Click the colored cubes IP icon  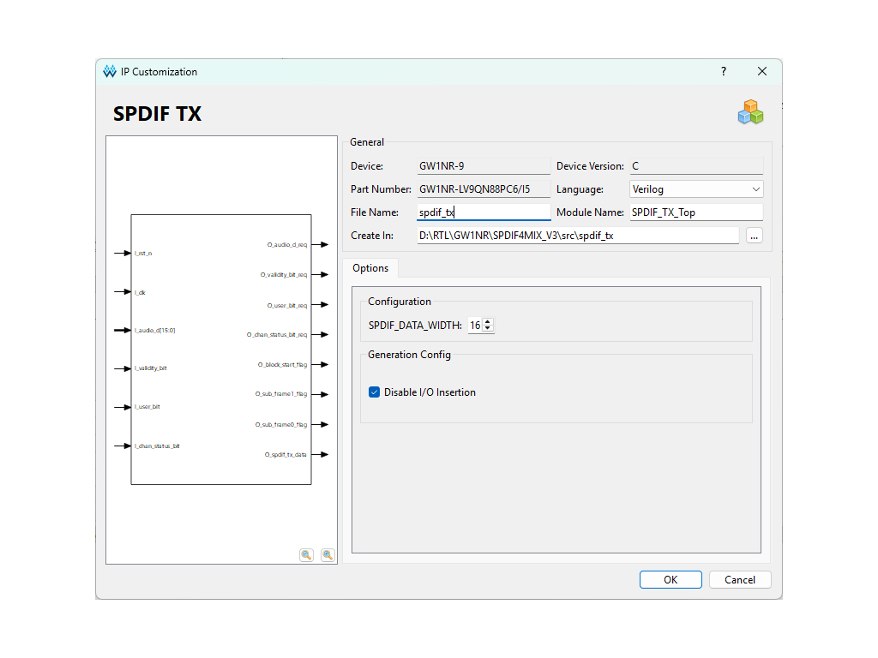[750, 112]
